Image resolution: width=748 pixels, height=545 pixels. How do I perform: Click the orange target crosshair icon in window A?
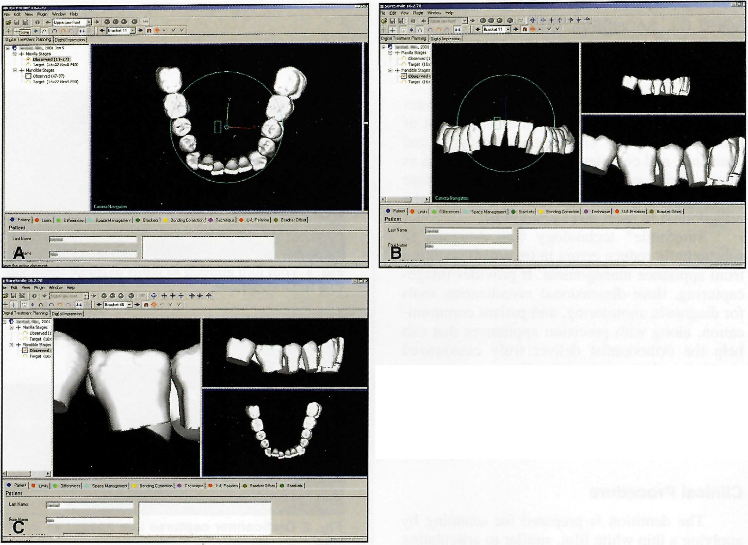157,31
